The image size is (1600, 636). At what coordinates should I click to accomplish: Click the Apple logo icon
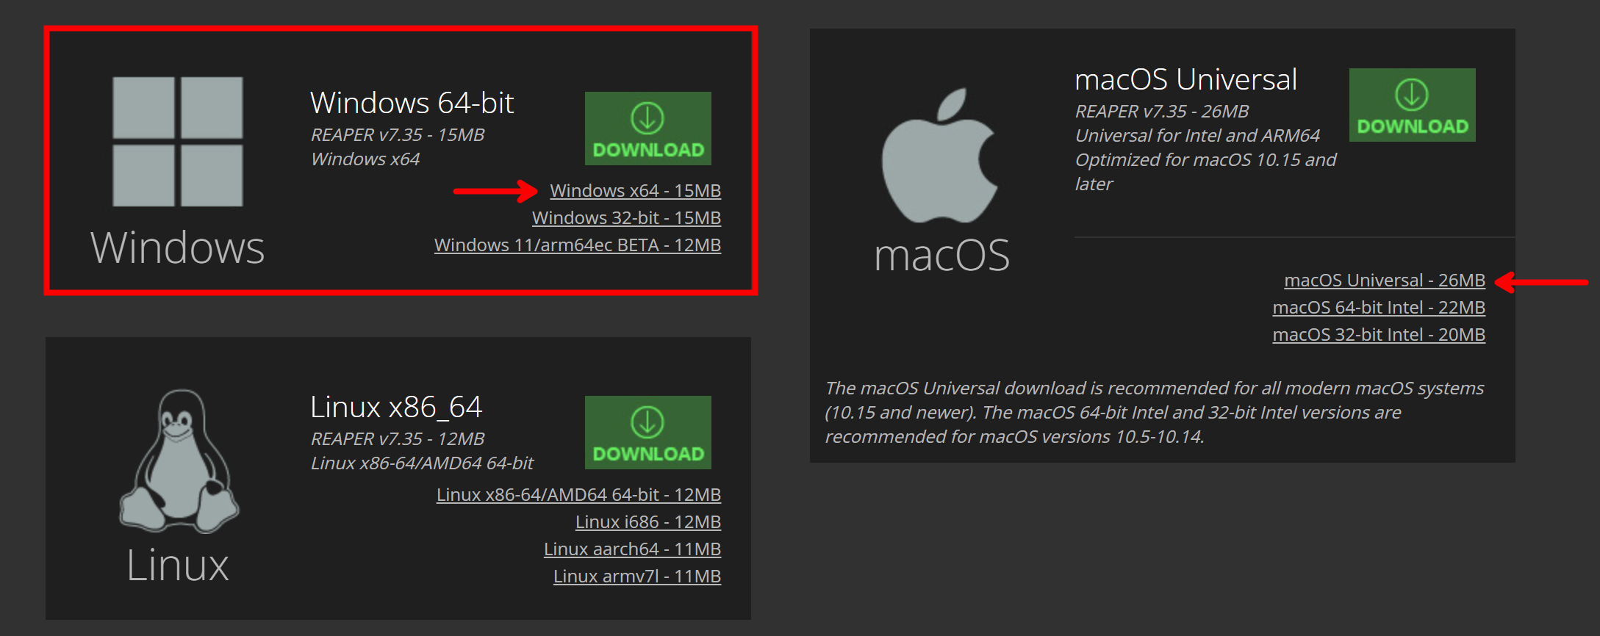tap(940, 156)
